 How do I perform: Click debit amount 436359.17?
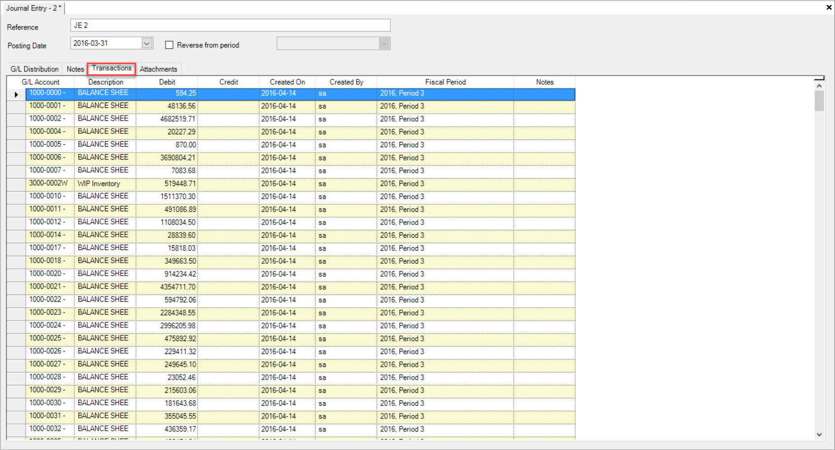coord(167,429)
